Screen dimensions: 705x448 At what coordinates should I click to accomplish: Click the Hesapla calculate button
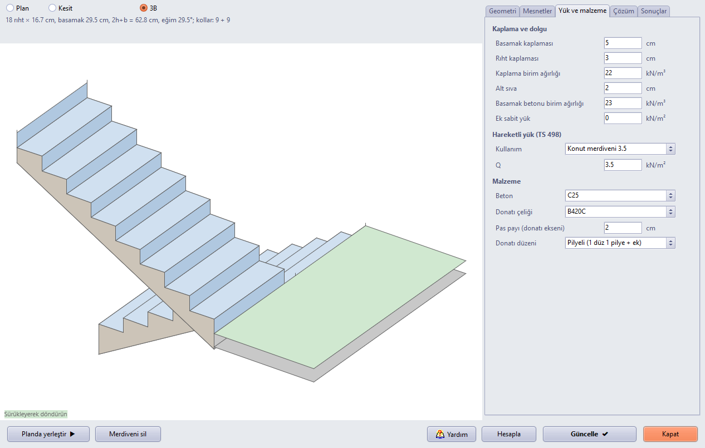(509, 434)
